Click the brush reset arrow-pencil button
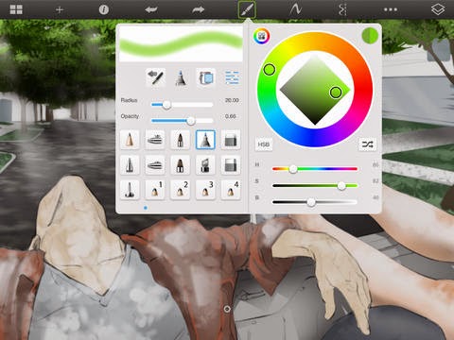This screenshot has height=340, width=454. [155, 77]
